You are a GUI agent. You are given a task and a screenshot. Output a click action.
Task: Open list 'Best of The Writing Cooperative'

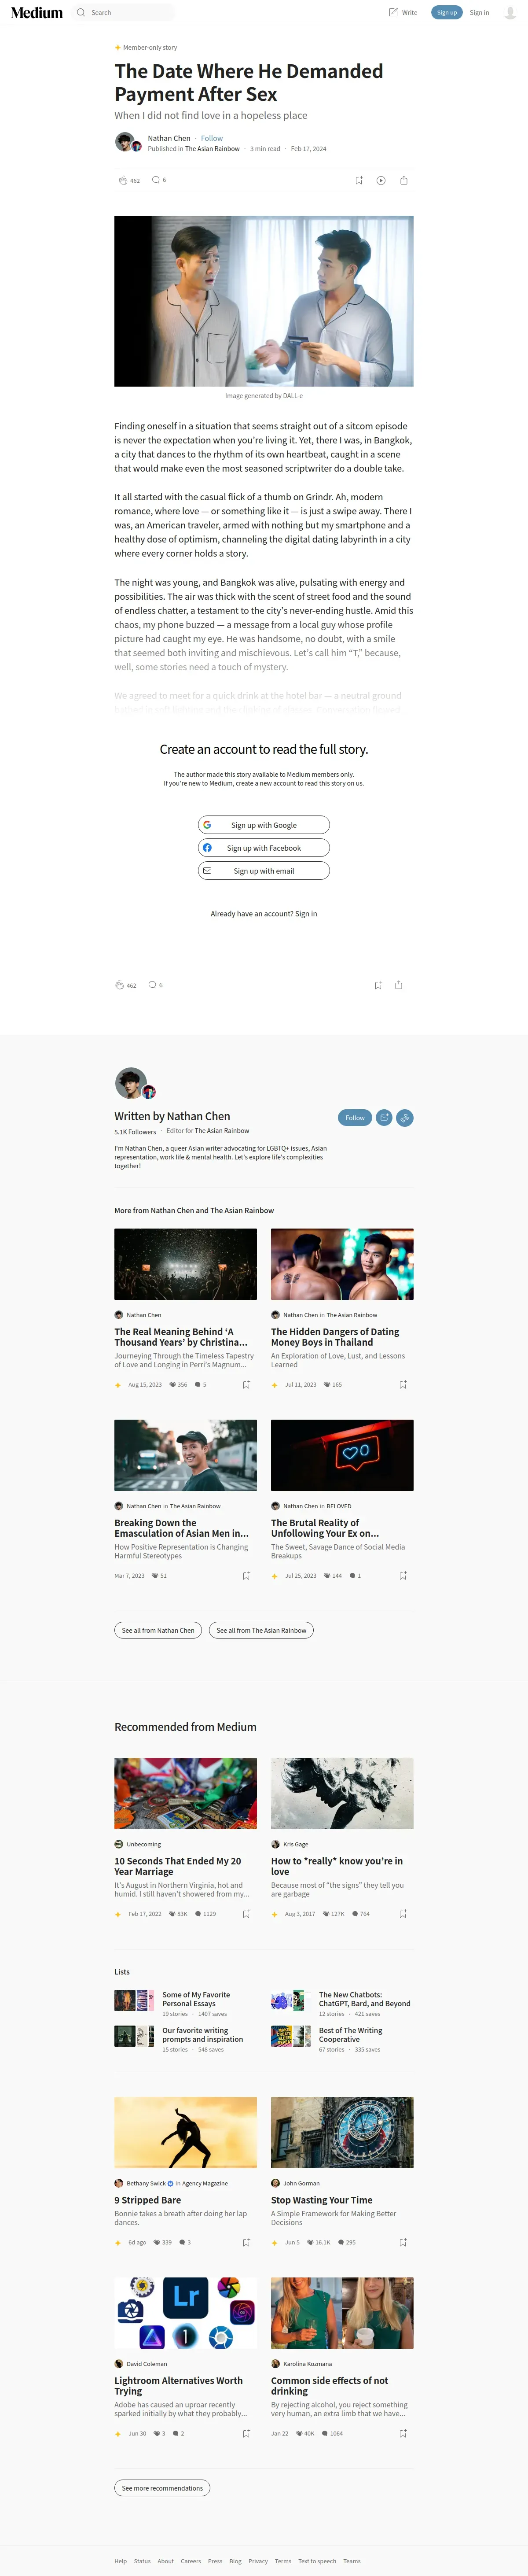(x=350, y=2035)
